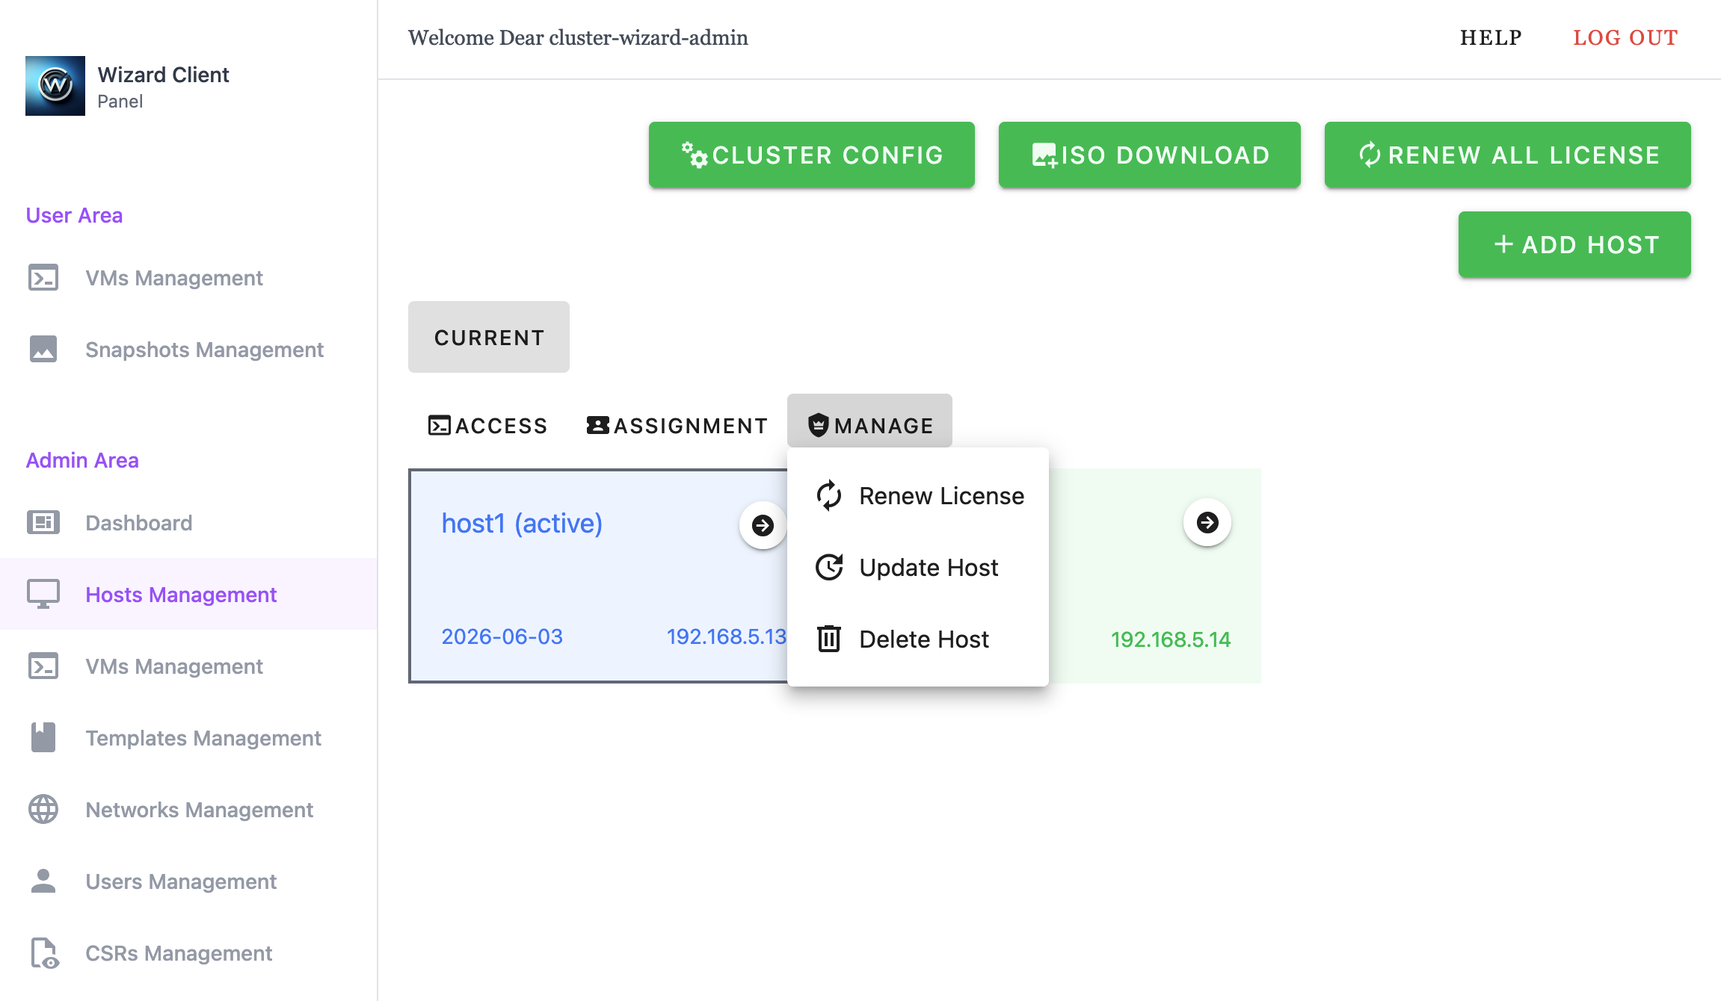Open the ACCESS dropdown

(x=487, y=425)
